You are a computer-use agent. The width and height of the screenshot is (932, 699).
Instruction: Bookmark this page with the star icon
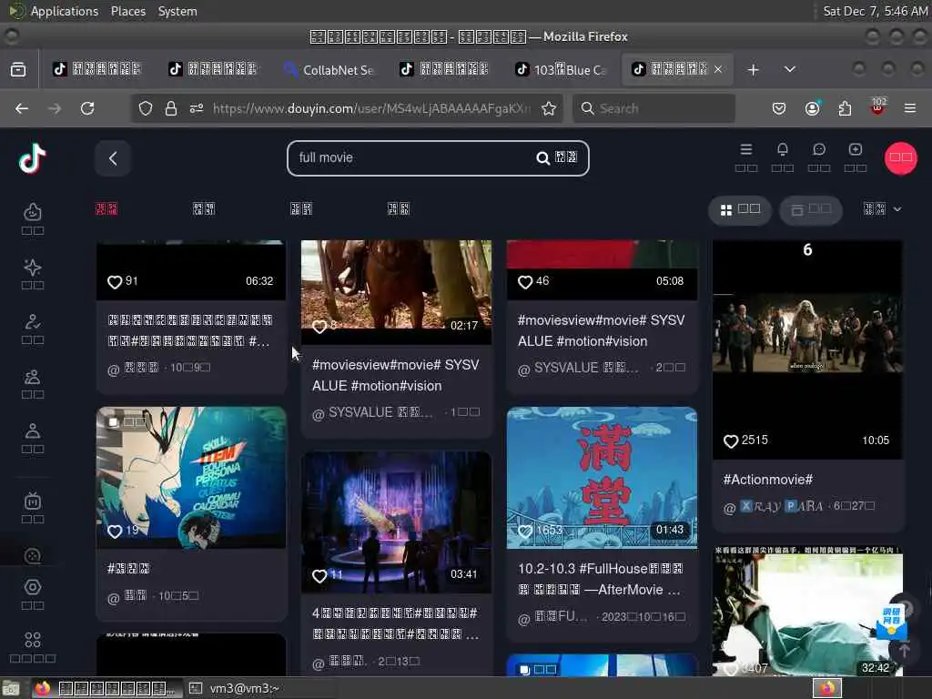click(549, 108)
